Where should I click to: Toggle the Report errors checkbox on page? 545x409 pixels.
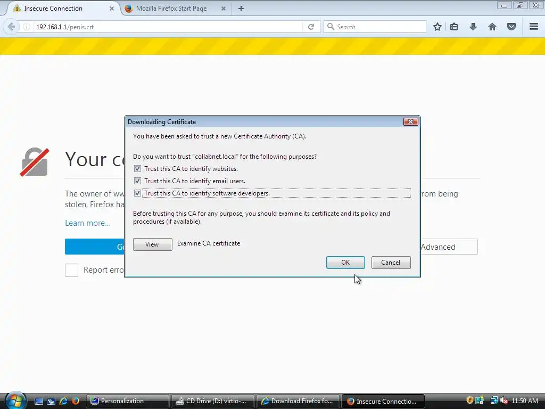72,270
